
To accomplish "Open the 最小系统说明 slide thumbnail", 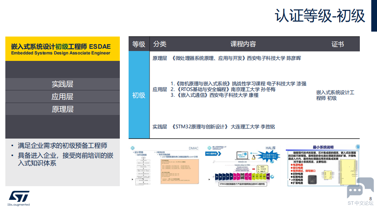I will (x=323, y=166).
